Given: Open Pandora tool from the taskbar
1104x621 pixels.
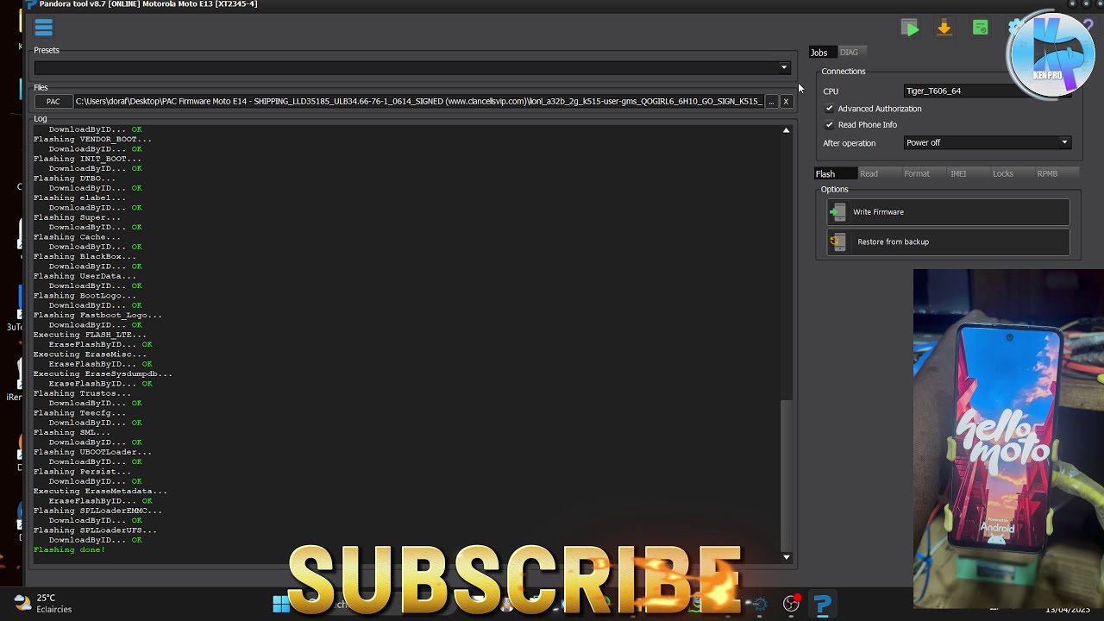Looking at the screenshot, I should click(x=822, y=605).
